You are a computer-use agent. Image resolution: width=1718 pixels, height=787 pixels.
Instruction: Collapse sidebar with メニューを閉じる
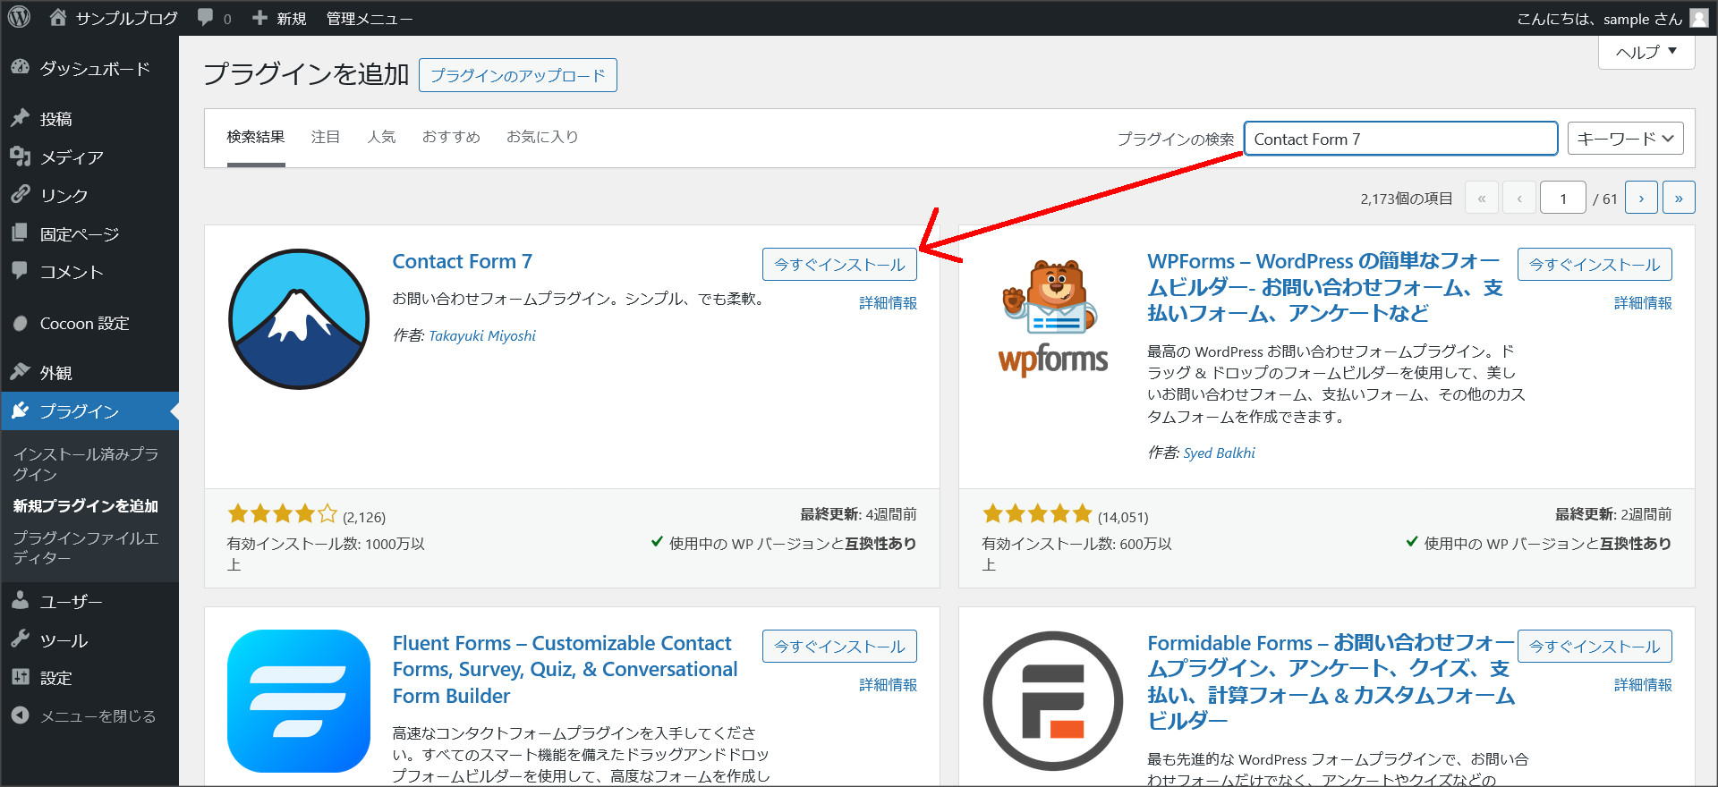[97, 716]
